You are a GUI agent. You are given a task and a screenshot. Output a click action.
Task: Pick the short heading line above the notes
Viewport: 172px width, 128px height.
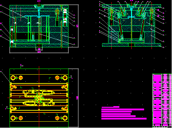pos(111,107)
